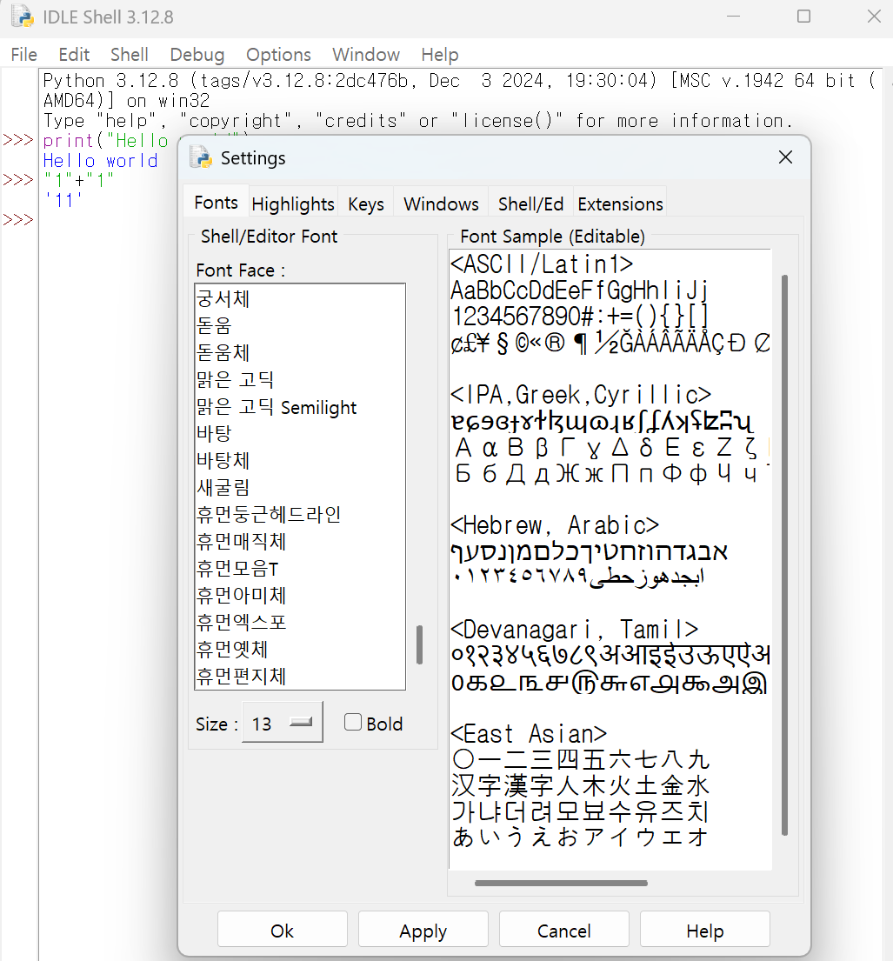The image size is (893, 961).
Task: Switch to the Shell/Ed tab
Action: pyautogui.click(x=530, y=204)
